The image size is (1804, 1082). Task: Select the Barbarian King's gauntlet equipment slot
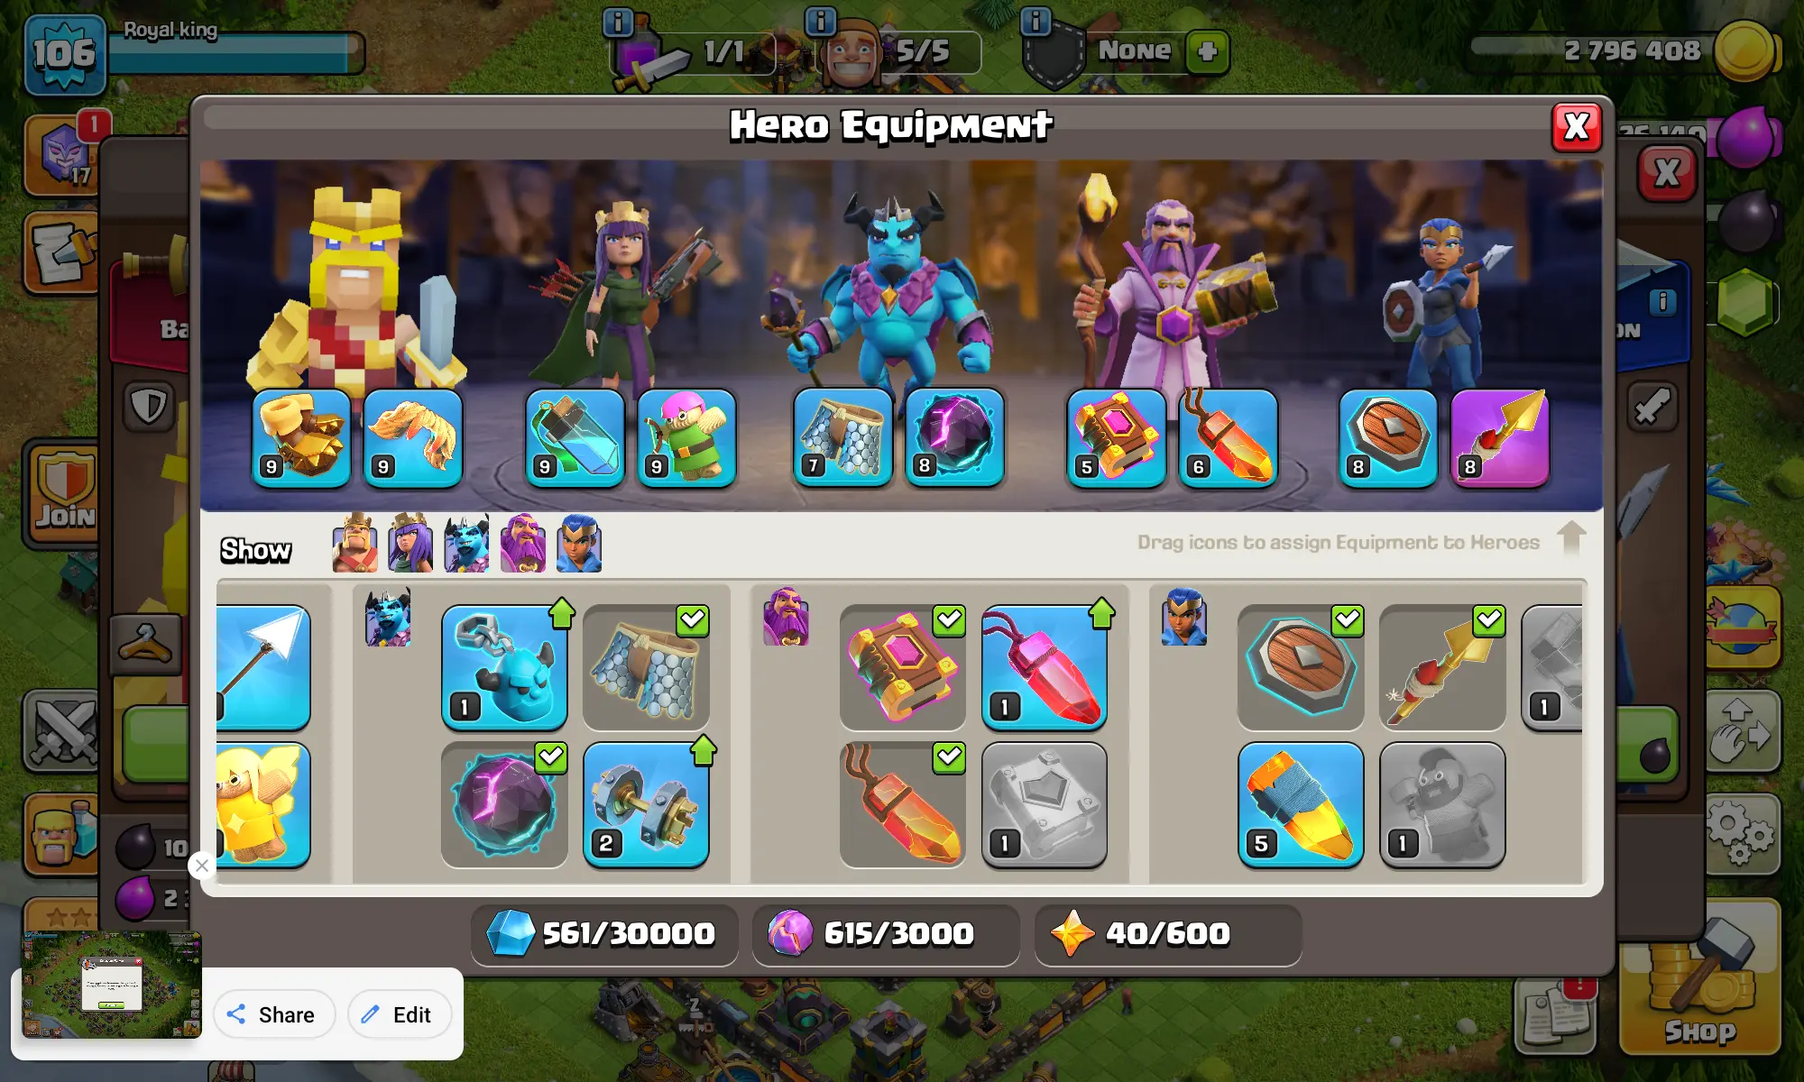(301, 438)
